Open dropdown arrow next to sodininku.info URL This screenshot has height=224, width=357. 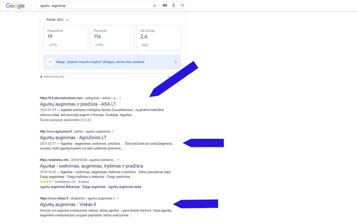(x=118, y=160)
